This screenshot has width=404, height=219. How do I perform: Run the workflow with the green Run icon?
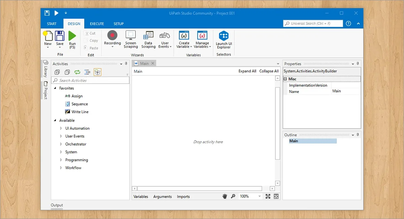point(72,36)
